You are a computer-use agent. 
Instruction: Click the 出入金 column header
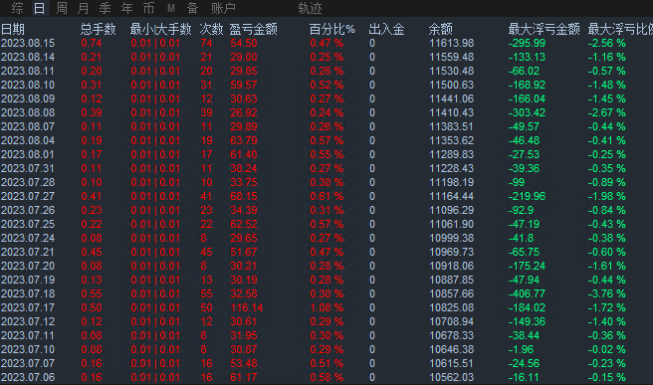pos(386,29)
